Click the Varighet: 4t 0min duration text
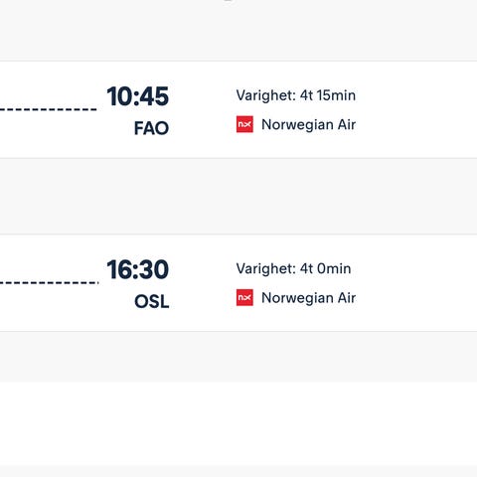The width and height of the screenshot is (477, 477). pos(293,268)
